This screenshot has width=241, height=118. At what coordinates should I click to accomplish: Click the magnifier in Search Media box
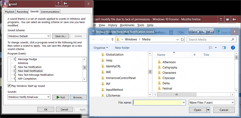pyautogui.click(x=233, y=39)
